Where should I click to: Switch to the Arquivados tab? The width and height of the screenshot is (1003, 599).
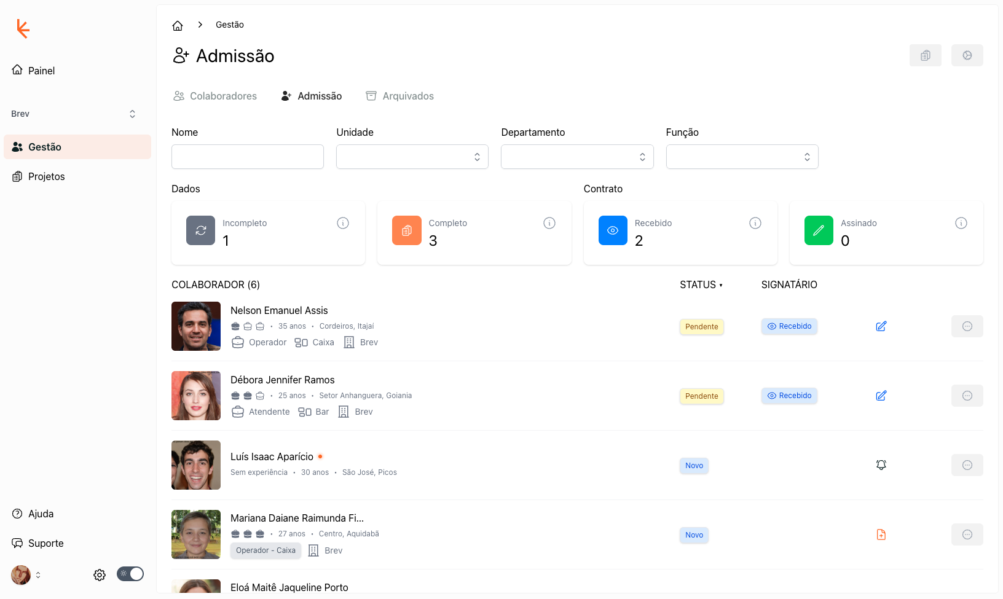[x=399, y=96]
